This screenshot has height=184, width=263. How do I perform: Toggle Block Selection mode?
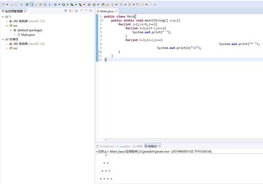tap(45, 5)
